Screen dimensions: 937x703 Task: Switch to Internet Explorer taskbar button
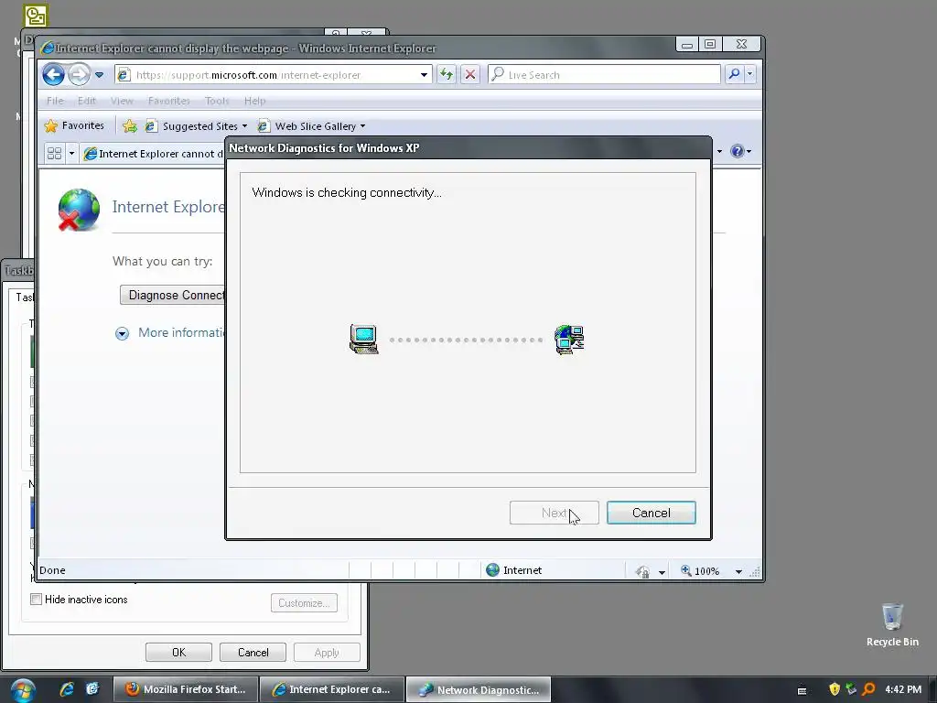(x=331, y=689)
